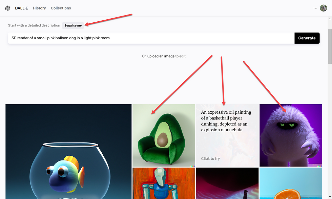Click the scrollbar up arrow
This screenshot has height=199, width=332.
coord(330,19)
